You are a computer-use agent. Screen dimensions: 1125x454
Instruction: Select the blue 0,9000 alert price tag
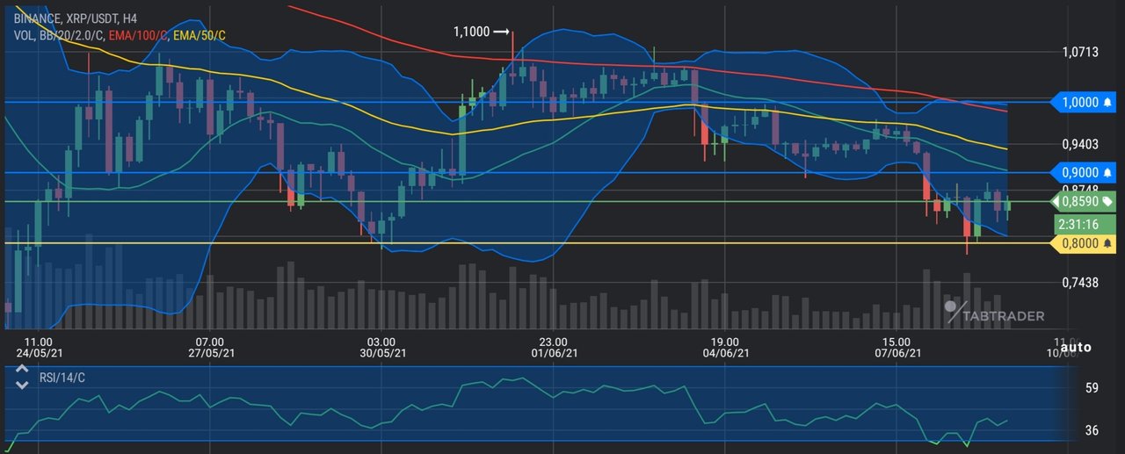[x=1085, y=172]
